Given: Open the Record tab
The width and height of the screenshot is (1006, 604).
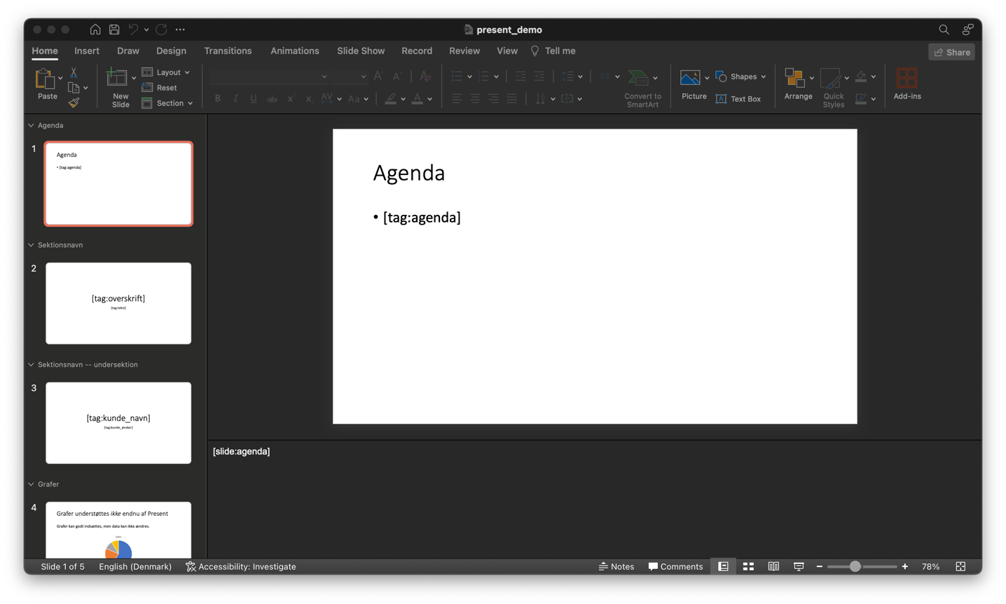Looking at the screenshot, I should click(417, 50).
